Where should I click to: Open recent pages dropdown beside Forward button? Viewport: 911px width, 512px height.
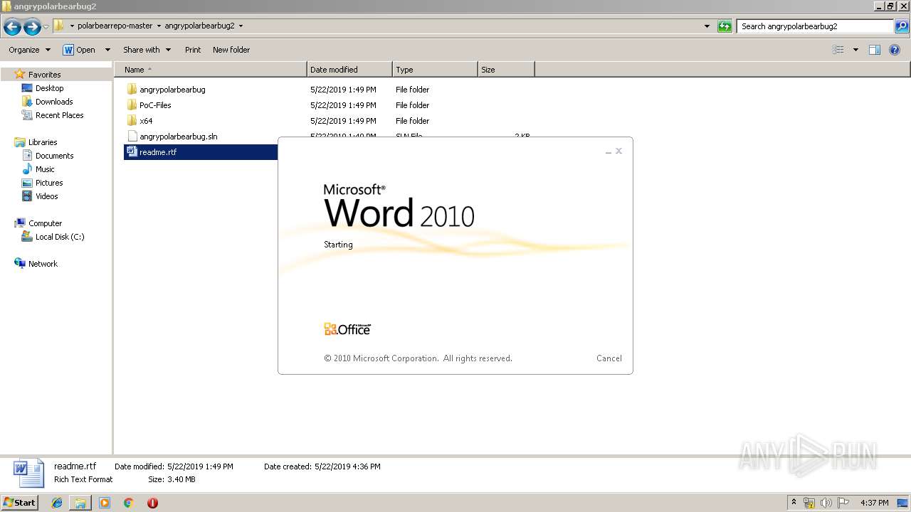point(46,27)
